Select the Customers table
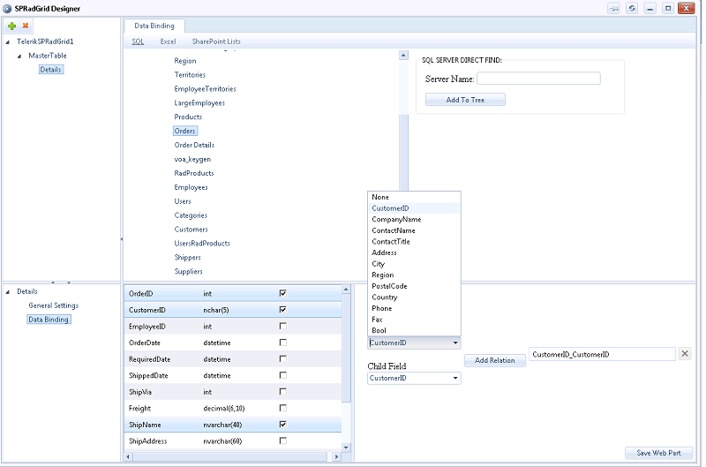Viewport: 706px width, 467px height. 192,230
